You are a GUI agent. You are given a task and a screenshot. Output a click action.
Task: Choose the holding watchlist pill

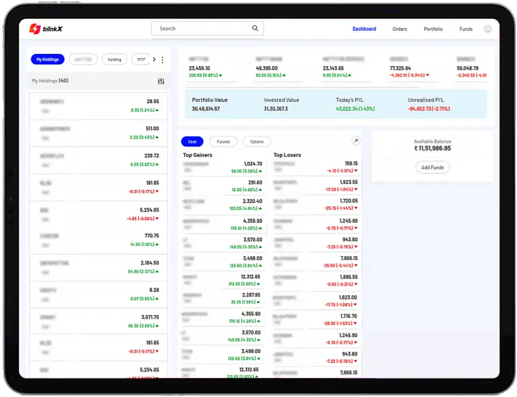click(x=114, y=59)
